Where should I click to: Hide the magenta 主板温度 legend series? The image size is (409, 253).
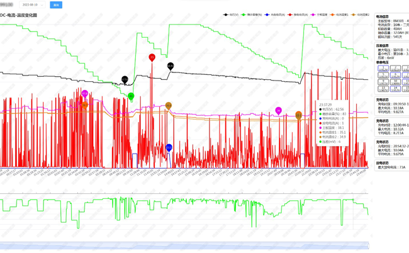tap(319, 15)
